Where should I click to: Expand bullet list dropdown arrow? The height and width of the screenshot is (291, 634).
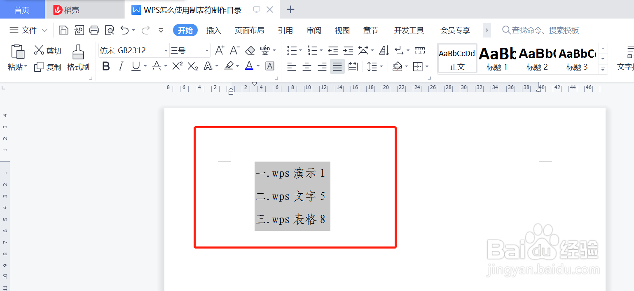point(301,51)
